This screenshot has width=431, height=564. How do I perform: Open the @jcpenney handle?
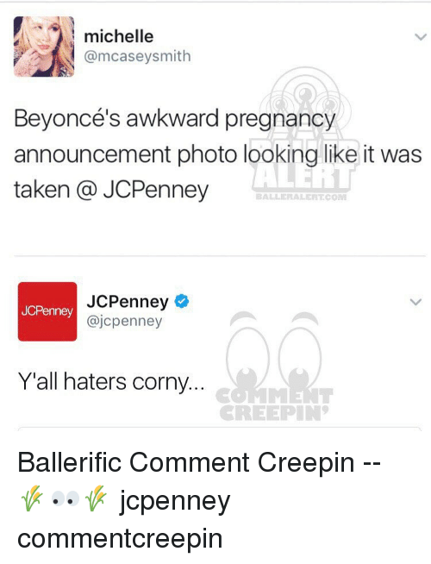(124, 321)
